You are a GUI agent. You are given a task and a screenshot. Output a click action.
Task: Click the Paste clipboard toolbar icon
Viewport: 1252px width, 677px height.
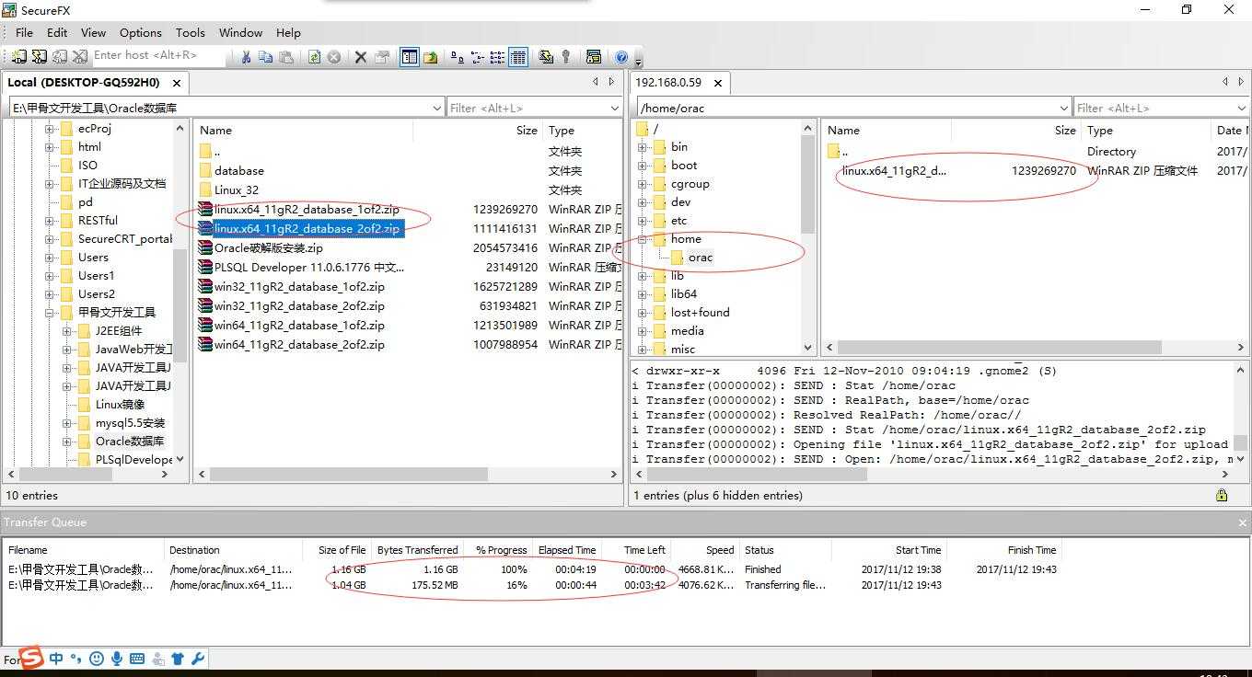(x=285, y=57)
